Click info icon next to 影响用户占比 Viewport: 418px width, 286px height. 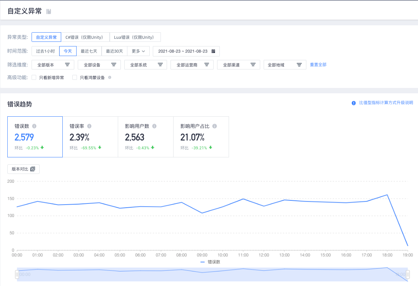click(x=215, y=126)
